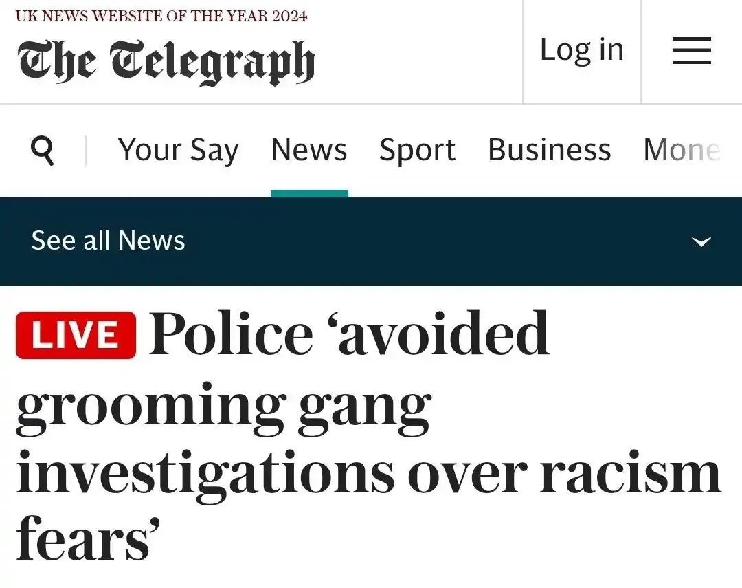The height and width of the screenshot is (588, 742).
Task: Click 'investigations over racism' headline line
Action: (x=369, y=472)
